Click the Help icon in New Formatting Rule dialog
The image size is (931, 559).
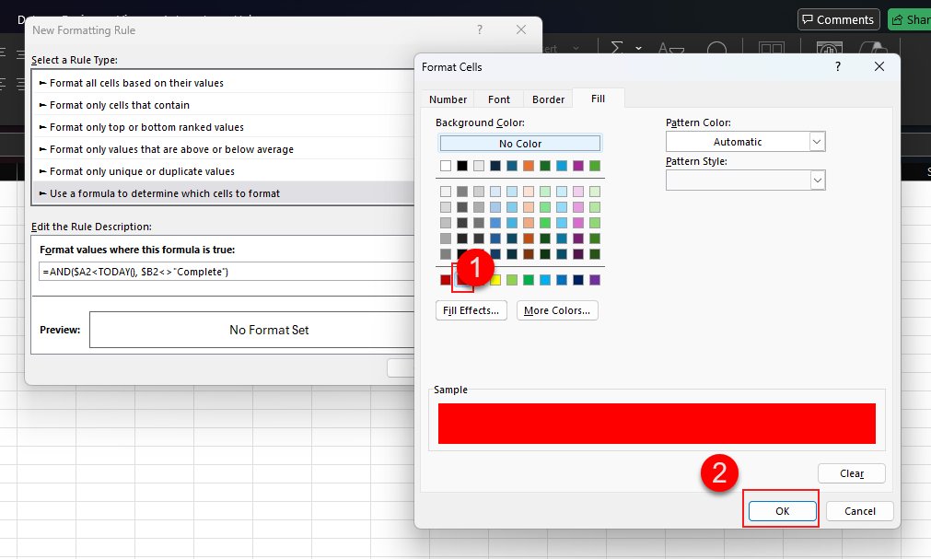pyautogui.click(x=479, y=29)
